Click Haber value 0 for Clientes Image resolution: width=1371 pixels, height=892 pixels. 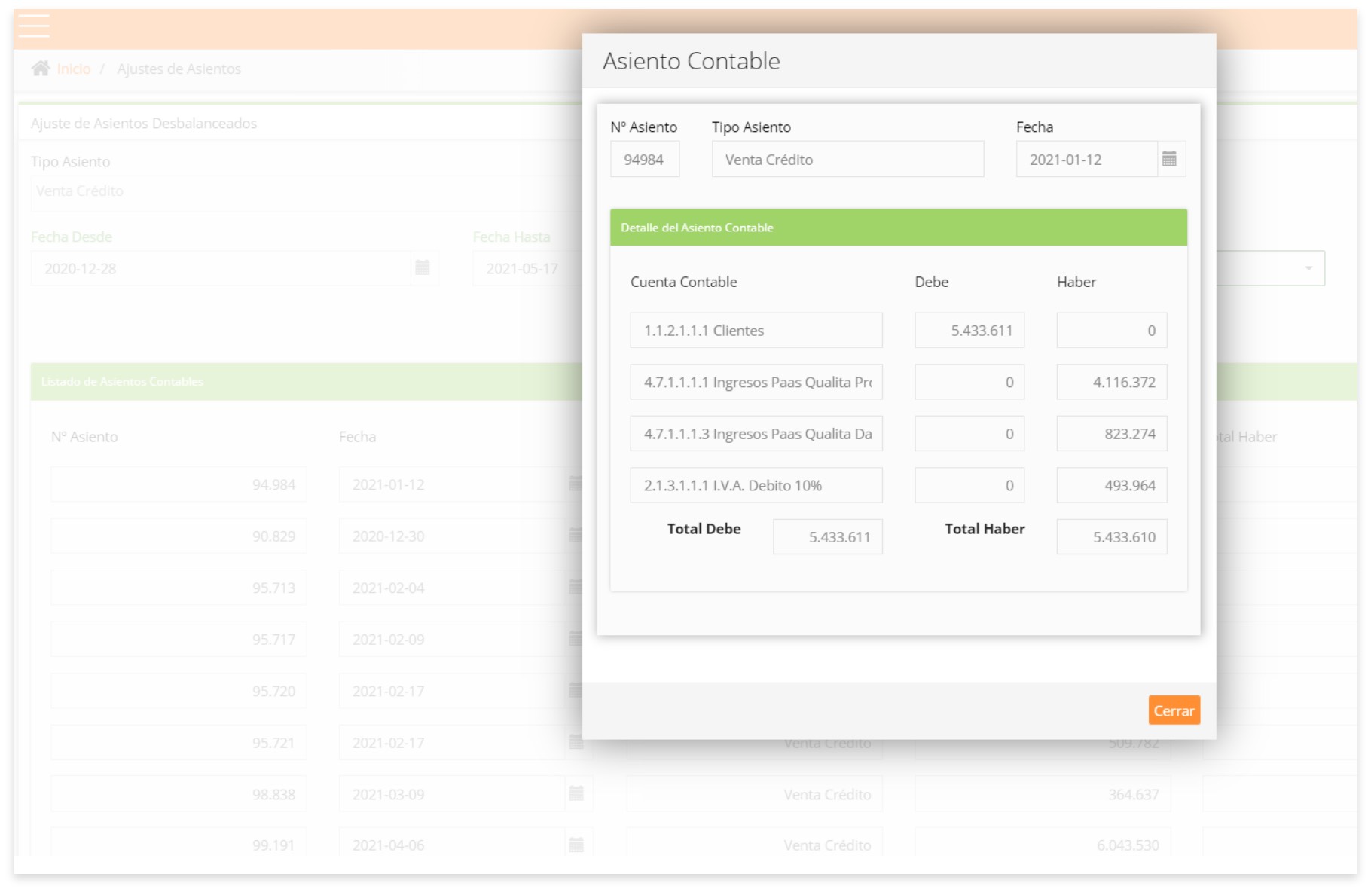[x=1112, y=330]
